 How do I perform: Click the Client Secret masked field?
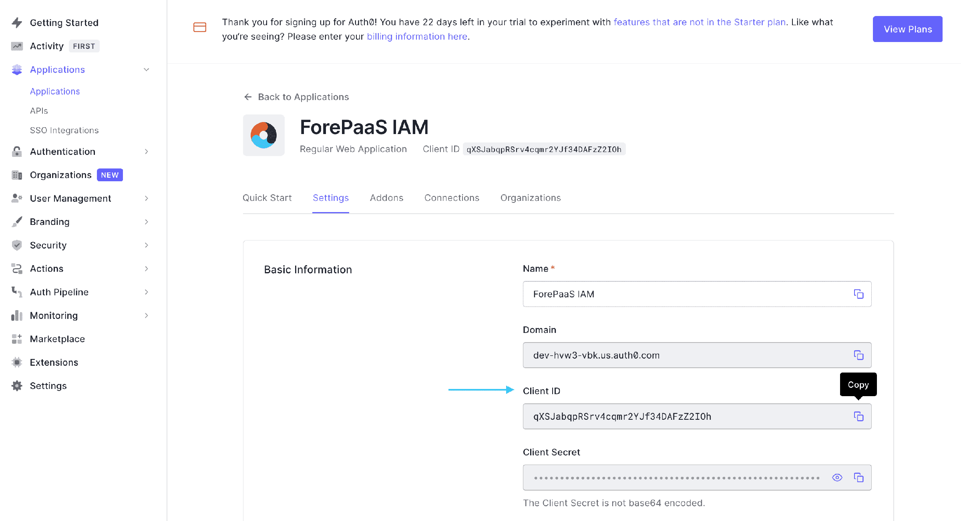[697, 477]
